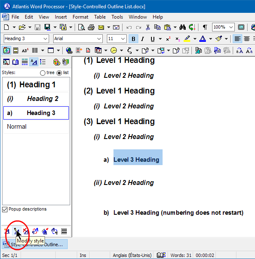The height and width of the screenshot is (259, 255).
Task: Toggle Bold formatting button
Action: [133, 39]
